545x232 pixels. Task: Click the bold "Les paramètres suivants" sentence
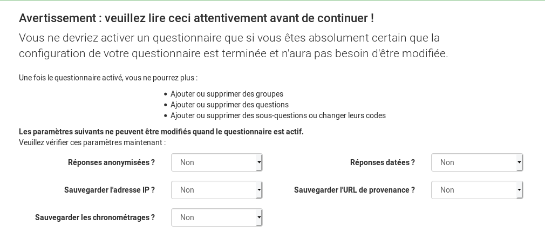pyautogui.click(x=161, y=132)
